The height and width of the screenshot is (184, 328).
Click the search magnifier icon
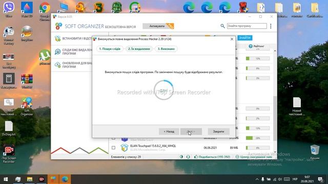(x=222, y=26)
